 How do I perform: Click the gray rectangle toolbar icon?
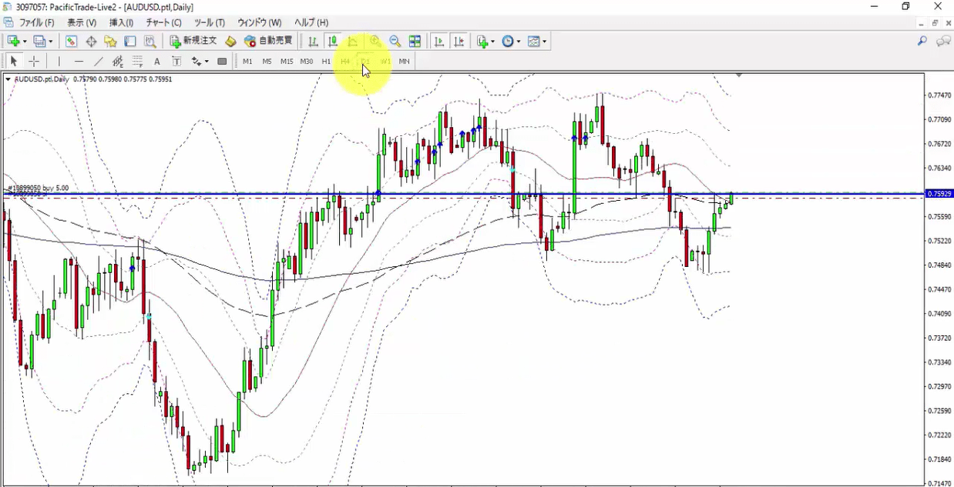222,61
